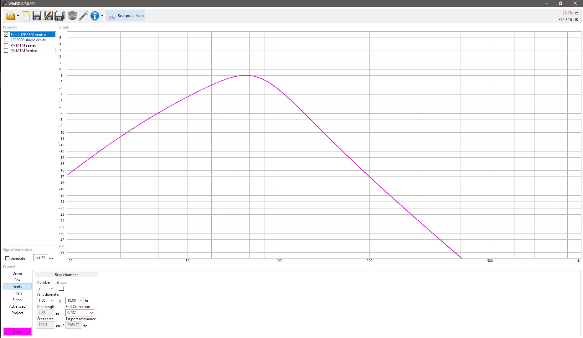Image resolution: width=583 pixels, height=338 pixels.
Task: Click the magenta Color swatch button
Action: pyautogui.click(x=18, y=331)
